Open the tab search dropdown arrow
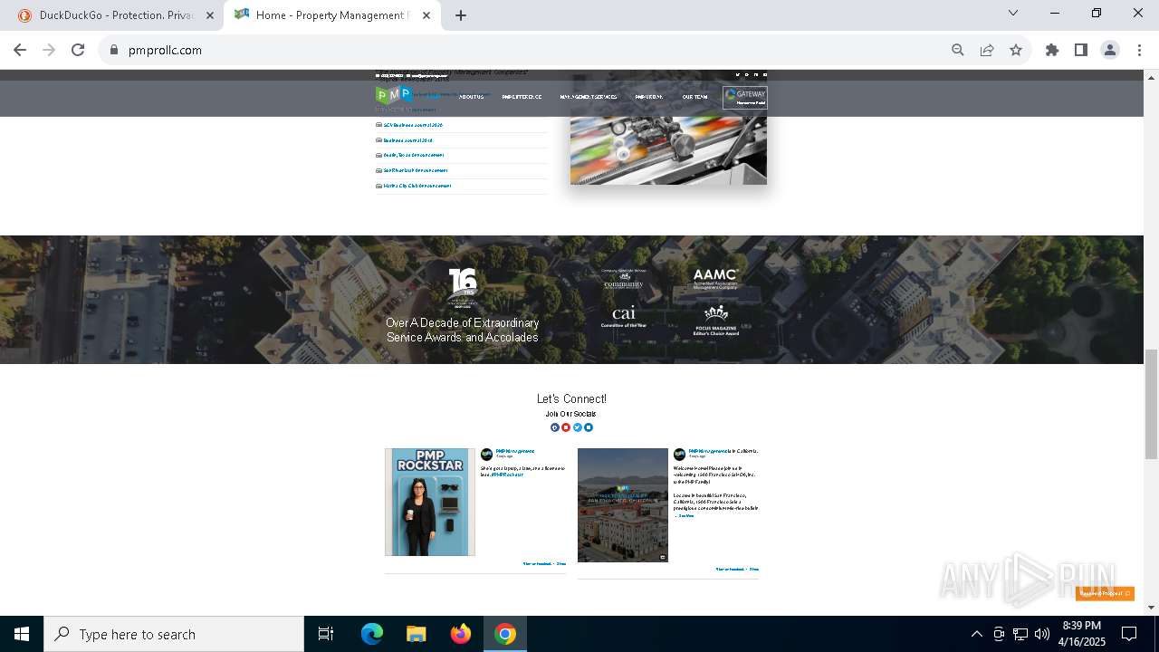1159x652 pixels. 1013,13
